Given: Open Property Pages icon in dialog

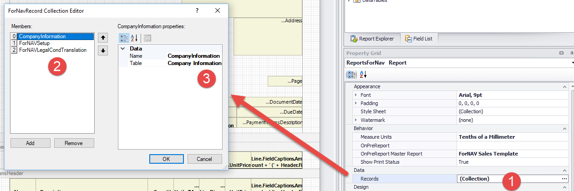Looking at the screenshot, I should (148, 38).
